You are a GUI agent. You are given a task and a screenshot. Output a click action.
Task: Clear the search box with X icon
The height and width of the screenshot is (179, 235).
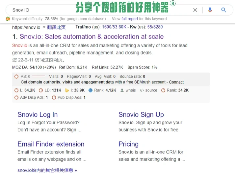(x=195, y=10)
